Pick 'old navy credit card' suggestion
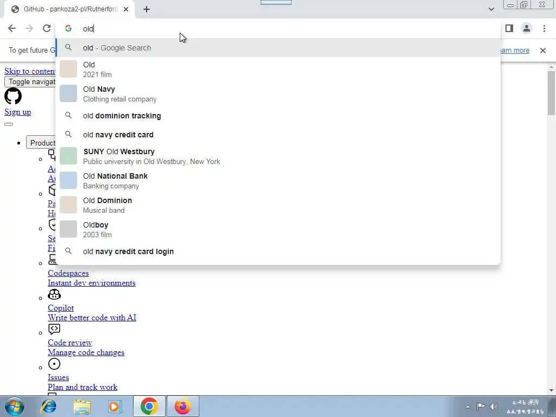Image resolution: width=556 pixels, height=417 pixels. [278, 135]
